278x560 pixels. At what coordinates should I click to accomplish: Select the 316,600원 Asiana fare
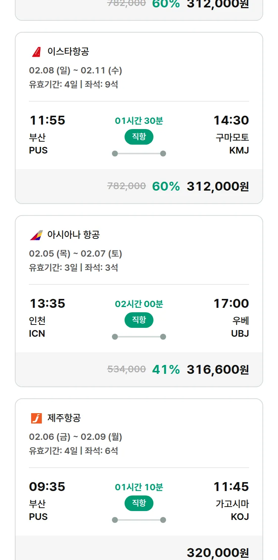coord(218,369)
